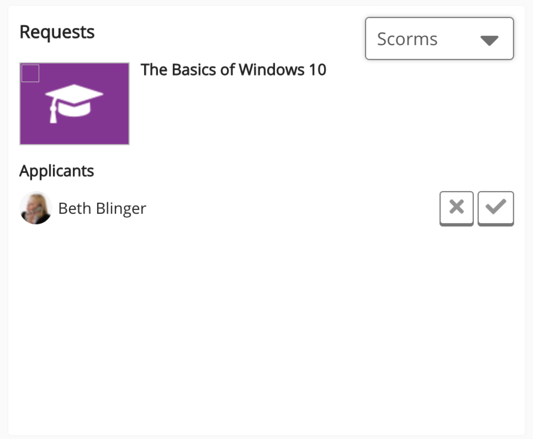Image resolution: width=533 pixels, height=439 pixels.
Task: Click the Beth Blinger applicant row
Action: [260, 208]
